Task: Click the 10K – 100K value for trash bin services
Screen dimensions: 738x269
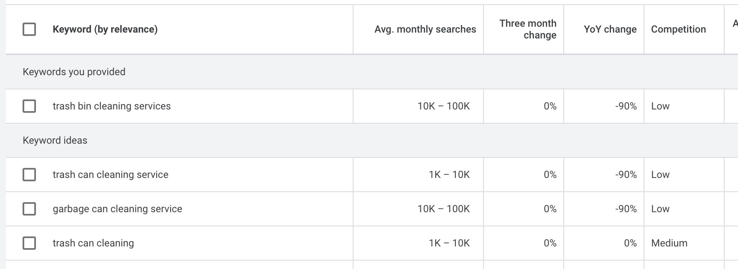Action: point(443,106)
